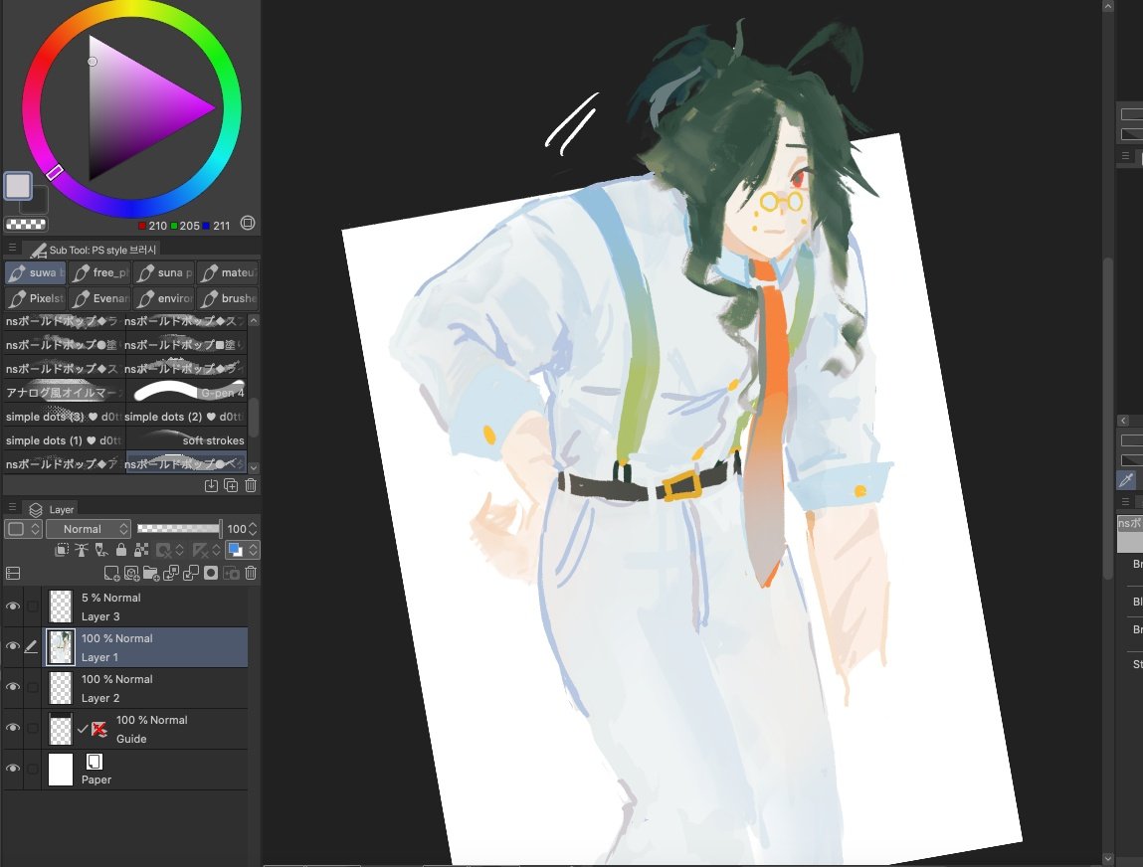Toggle visibility of the Guide layer
The width and height of the screenshot is (1143, 867).
click(13, 728)
